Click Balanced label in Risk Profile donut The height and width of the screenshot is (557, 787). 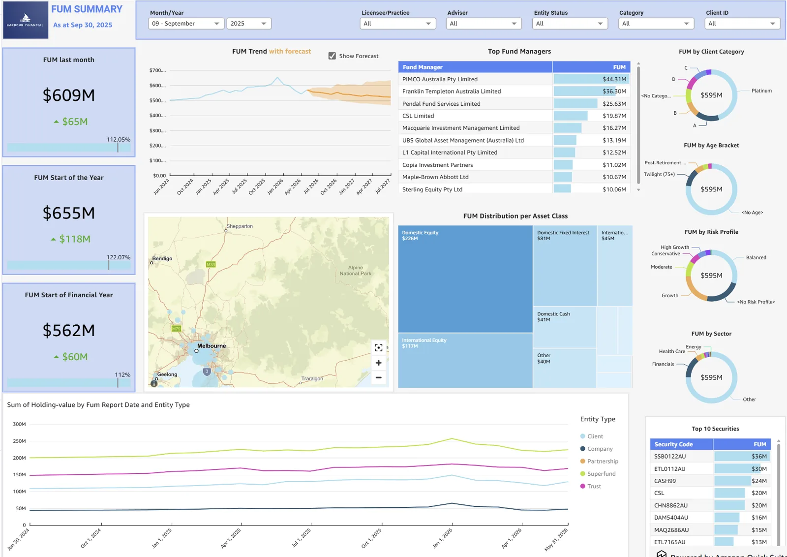(756, 258)
